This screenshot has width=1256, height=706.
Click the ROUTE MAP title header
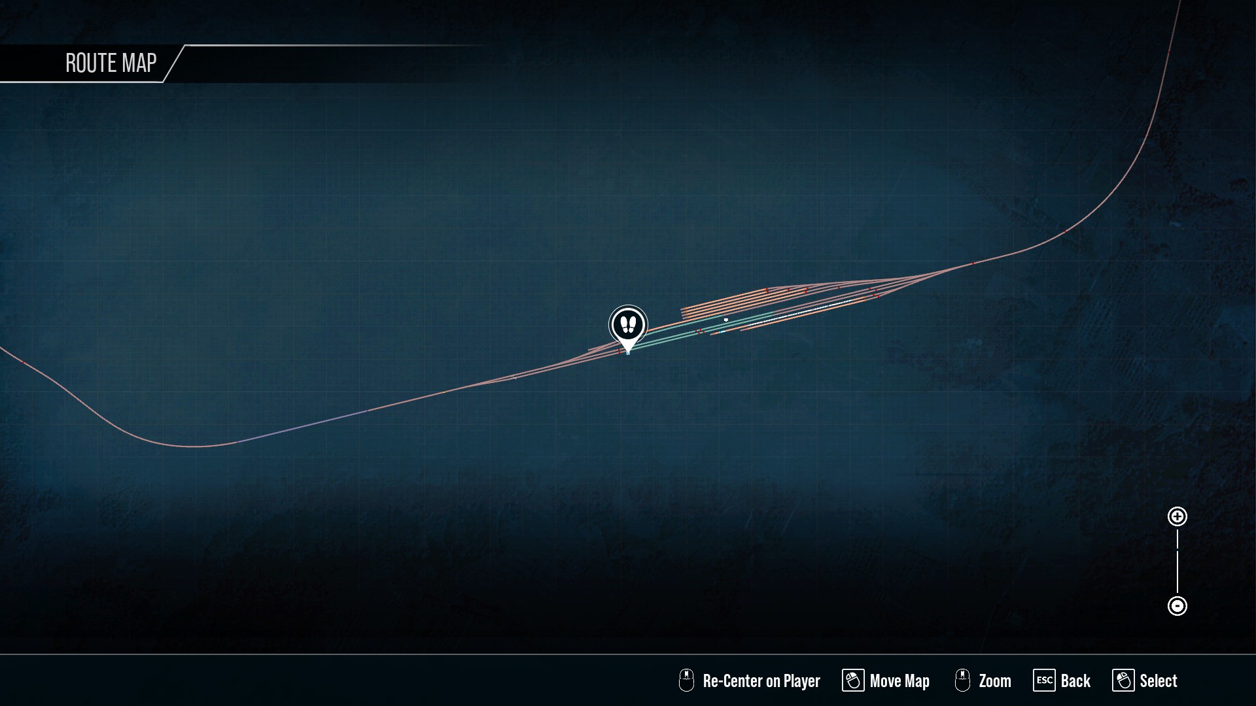pos(111,63)
